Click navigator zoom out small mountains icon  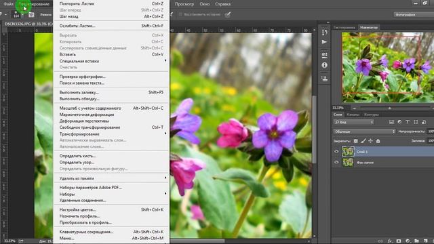pyautogui.click(x=354, y=108)
